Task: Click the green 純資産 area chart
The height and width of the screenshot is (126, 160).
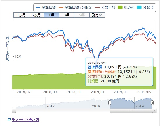Action: click(x=49, y=81)
